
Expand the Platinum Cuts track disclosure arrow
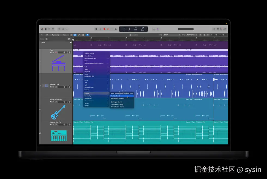coord(43,86)
